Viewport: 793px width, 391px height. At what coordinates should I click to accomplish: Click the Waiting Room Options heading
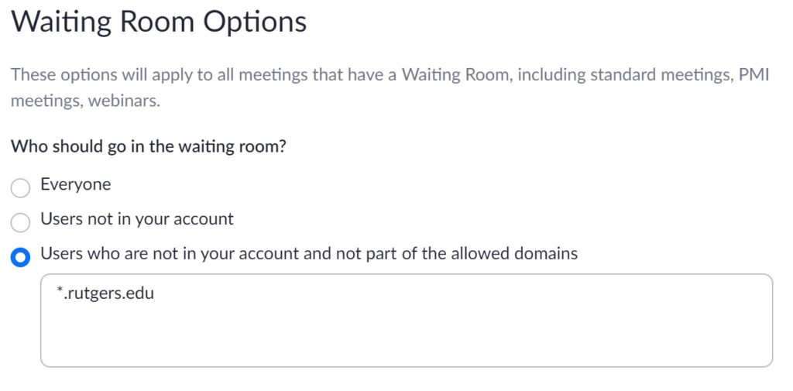pos(159,22)
